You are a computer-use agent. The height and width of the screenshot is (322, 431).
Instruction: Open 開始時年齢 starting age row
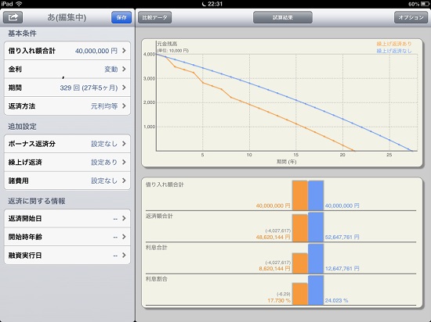[67, 237]
